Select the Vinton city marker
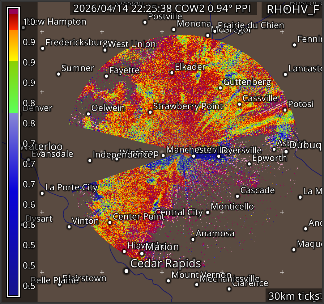 point(69,227)
